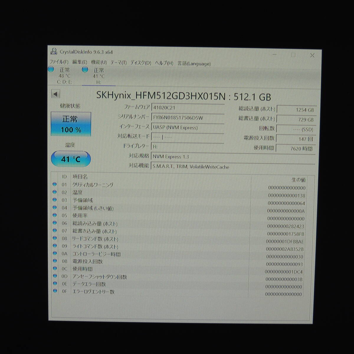Open the ファイル(F) menu
Image resolution: width=354 pixels, height=354 pixels.
59,62
